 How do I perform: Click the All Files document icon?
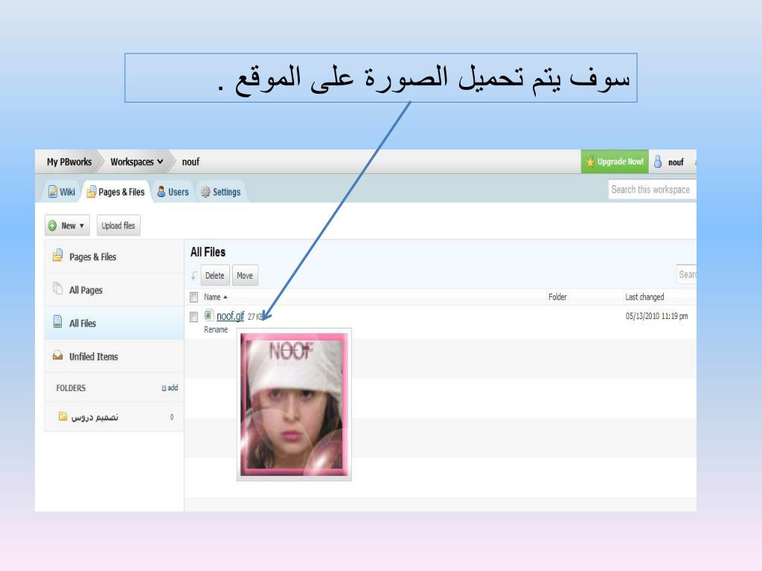click(57, 321)
